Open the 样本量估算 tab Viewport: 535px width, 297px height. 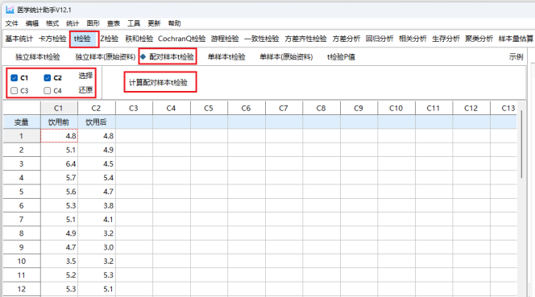pos(516,39)
